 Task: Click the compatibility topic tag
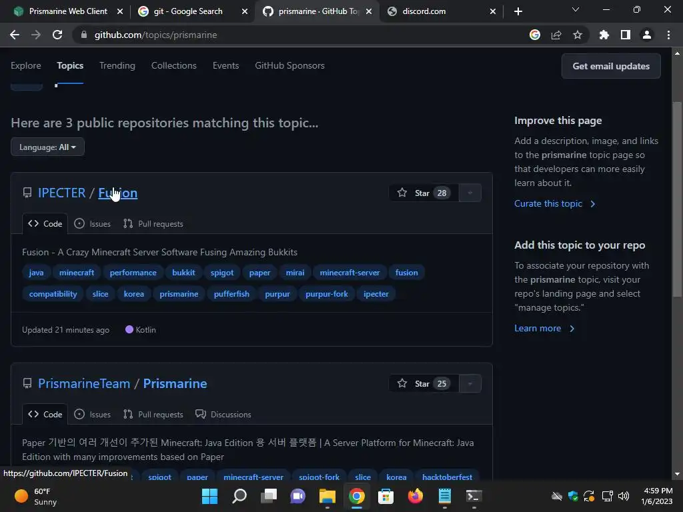click(53, 294)
